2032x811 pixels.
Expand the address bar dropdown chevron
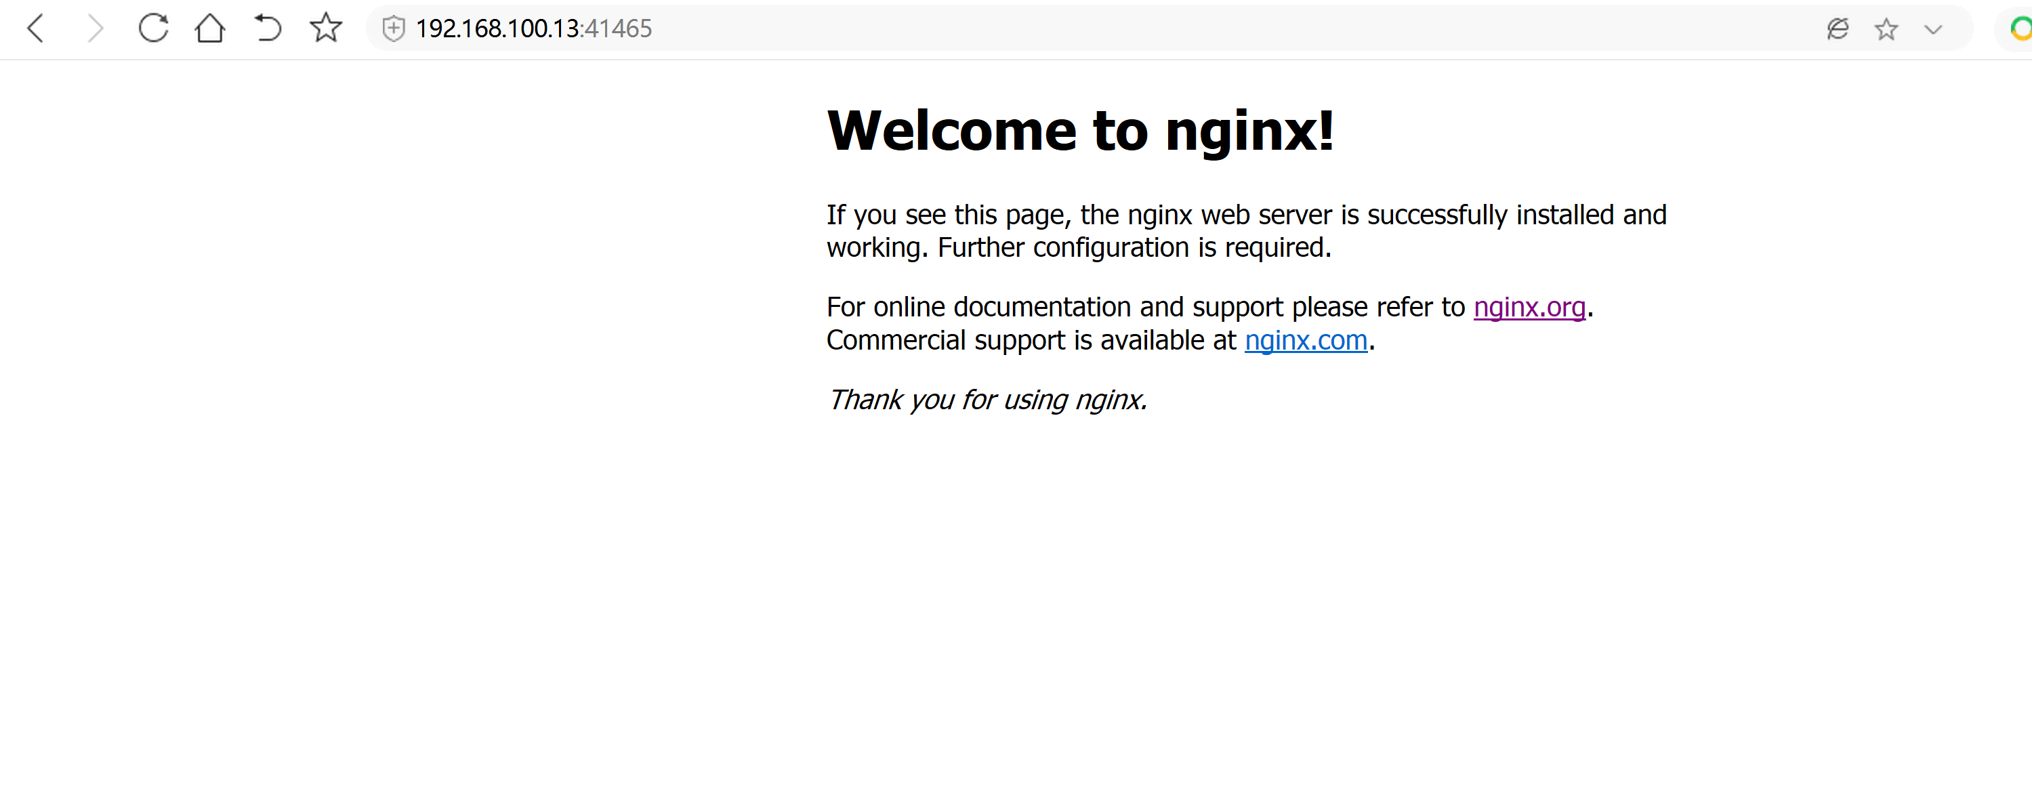click(1933, 30)
